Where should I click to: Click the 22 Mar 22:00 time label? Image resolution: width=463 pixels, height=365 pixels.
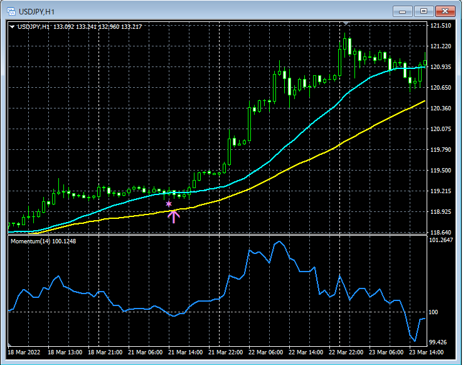[346, 352]
